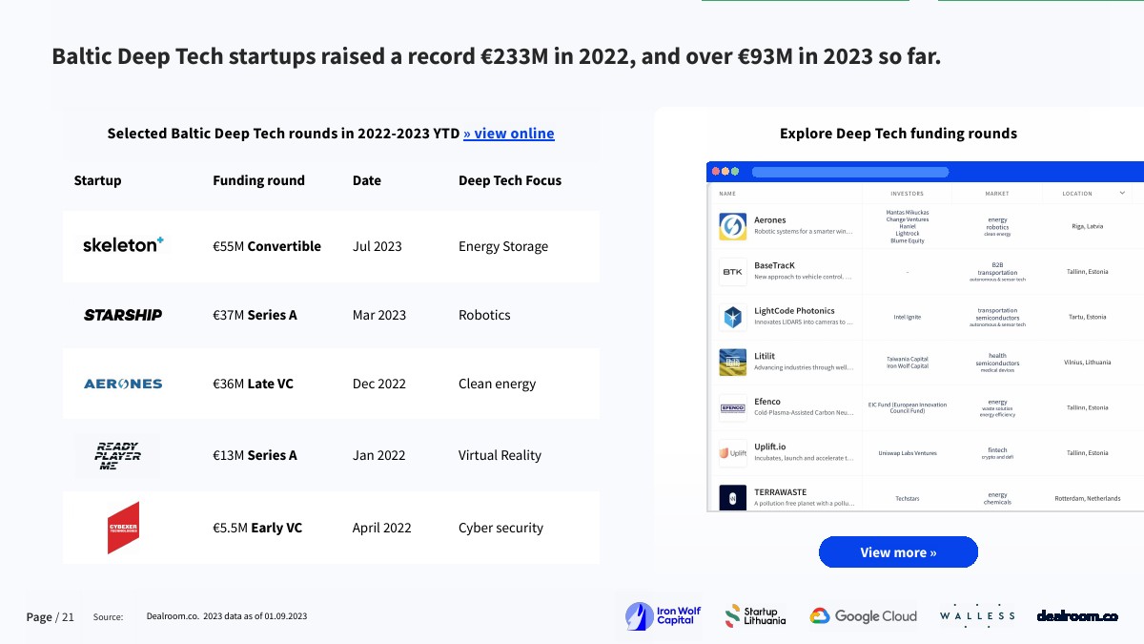Open the "» view online" link
This screenshot has width=1144, height=644.
point(508,134)
